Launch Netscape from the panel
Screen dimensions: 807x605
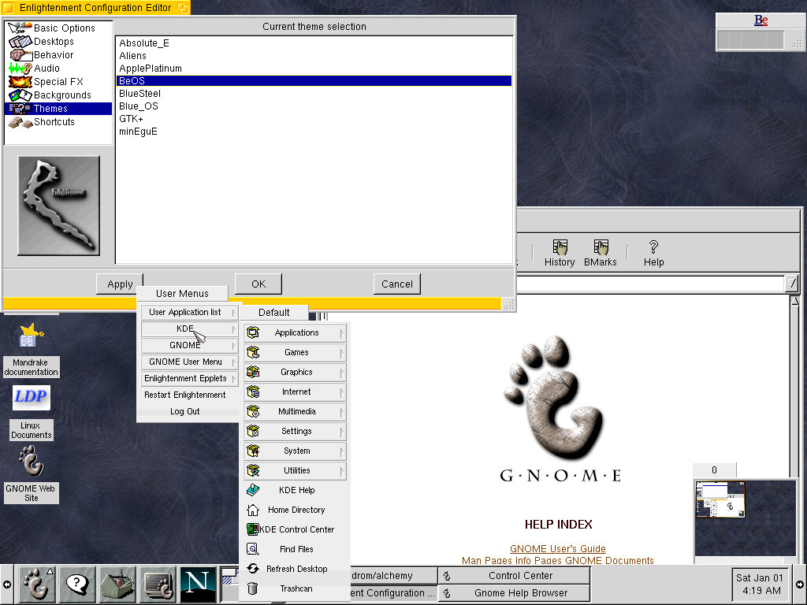click(198, 585)
